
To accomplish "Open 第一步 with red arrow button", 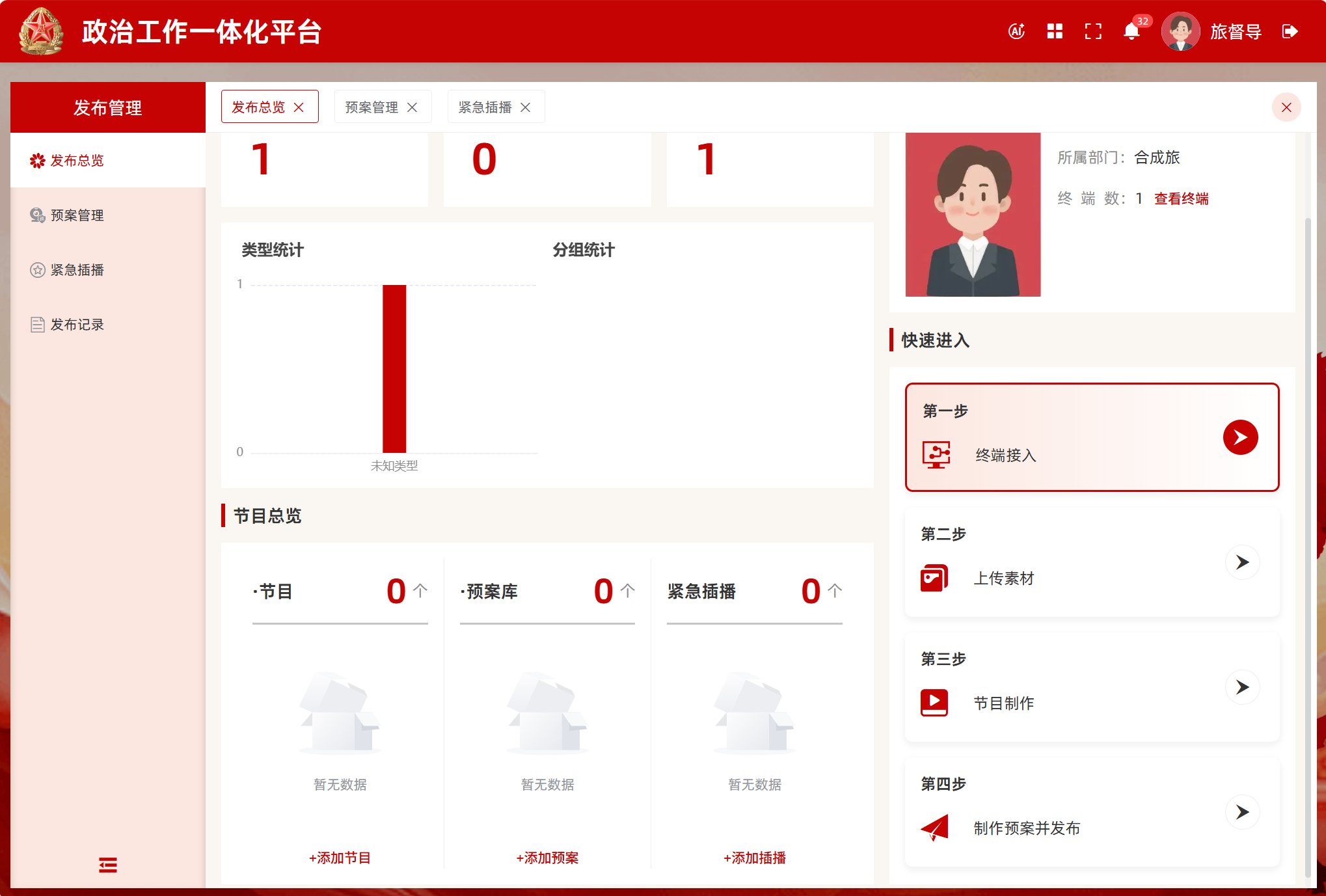I will (x=1240, y=437).
